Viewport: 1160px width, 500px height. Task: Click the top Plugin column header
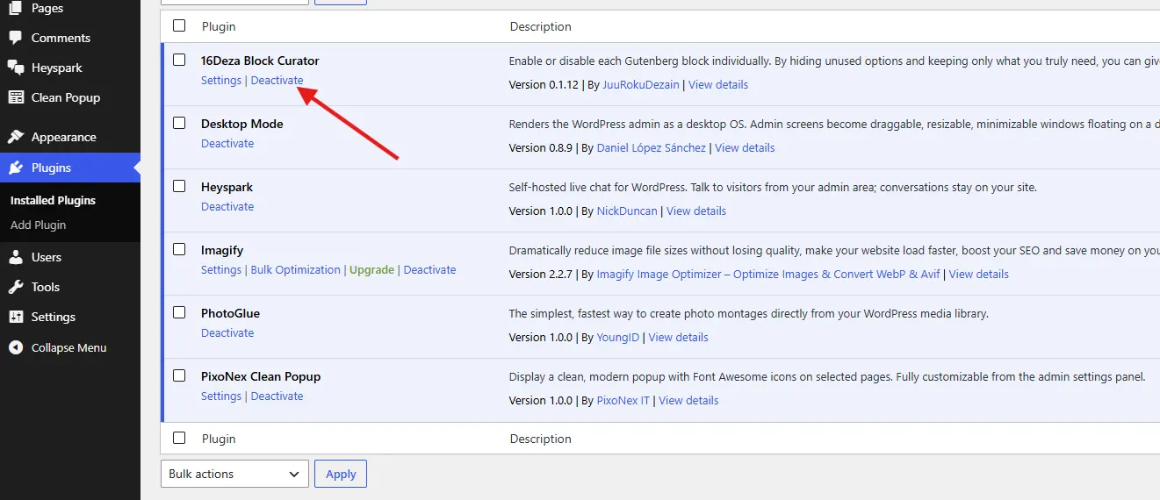[x=219, y=26]
